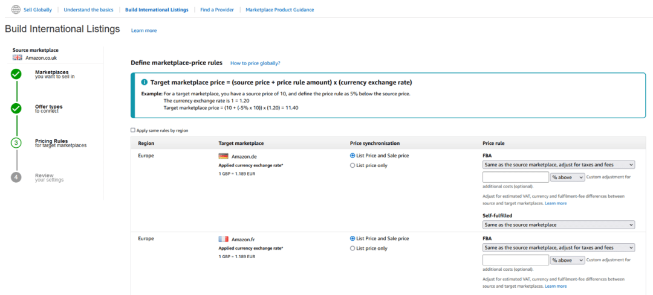The image size is (653, 295).
Task: Open the FBA price rule dropdown for Amazon.de
Action: click(x=558, y=164)
